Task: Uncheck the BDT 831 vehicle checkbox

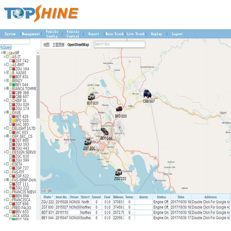Action: click(x=10, y=76)
